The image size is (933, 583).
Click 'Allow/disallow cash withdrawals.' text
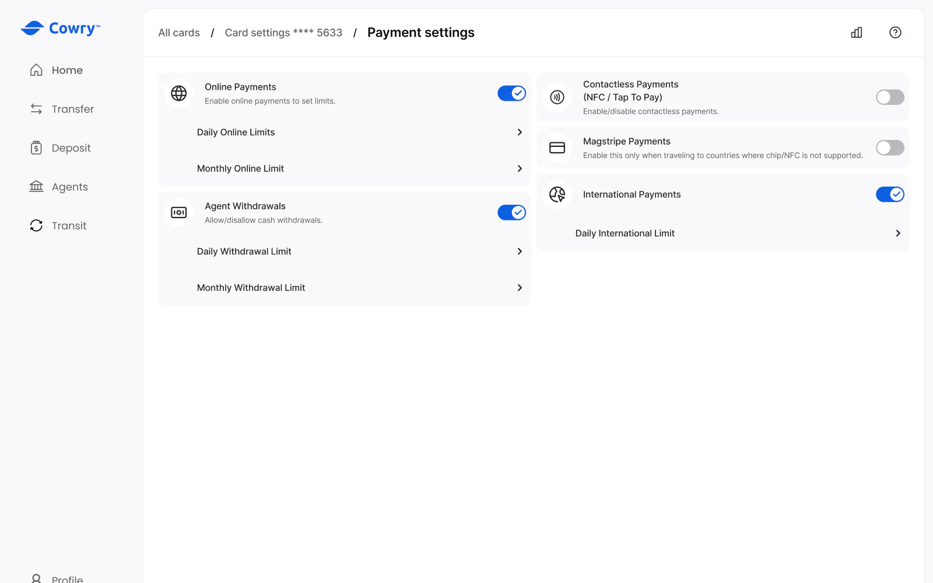point(264,220)
